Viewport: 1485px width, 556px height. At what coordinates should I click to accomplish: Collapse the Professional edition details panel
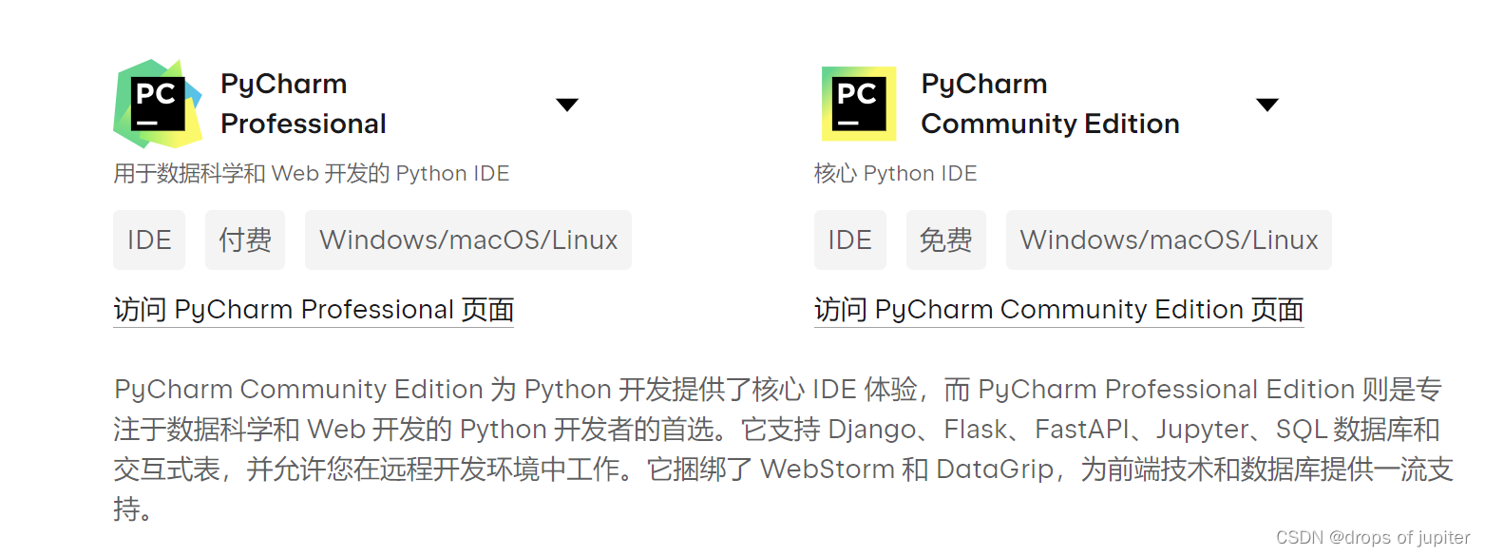[567, 105]
